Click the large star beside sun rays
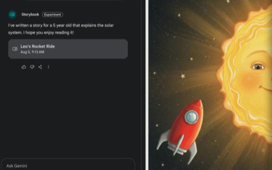The image size is (272, 170). [183, 76]
